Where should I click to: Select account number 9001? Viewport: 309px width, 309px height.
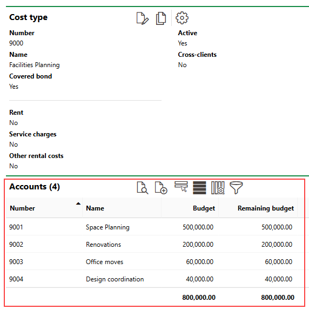coord(16,227)
